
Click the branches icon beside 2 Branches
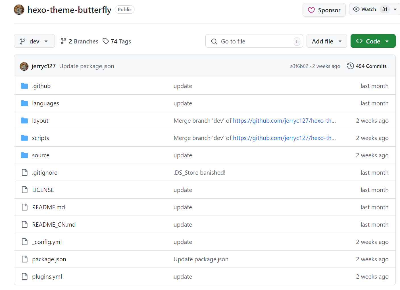pyautogui.click(x=63, y=41)
